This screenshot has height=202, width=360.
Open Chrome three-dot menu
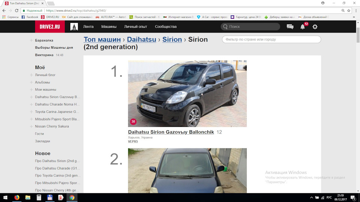pyautogui.click(x=356, y=10)
